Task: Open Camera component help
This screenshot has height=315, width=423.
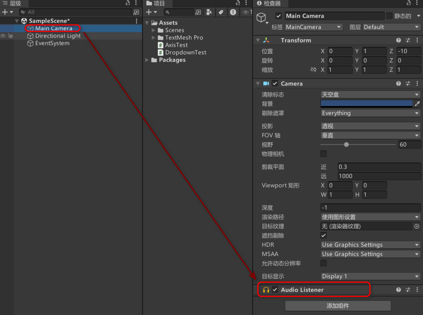Action: 398,83
